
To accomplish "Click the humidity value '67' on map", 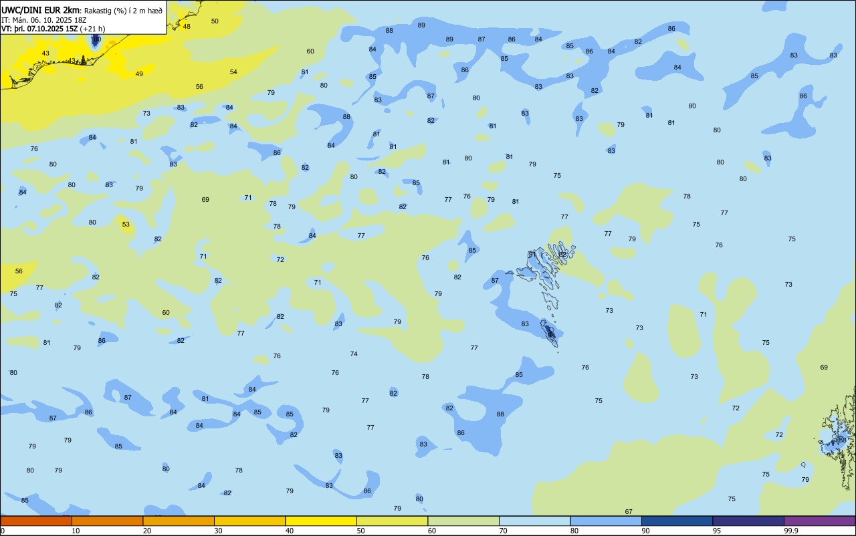I will 629,512.
